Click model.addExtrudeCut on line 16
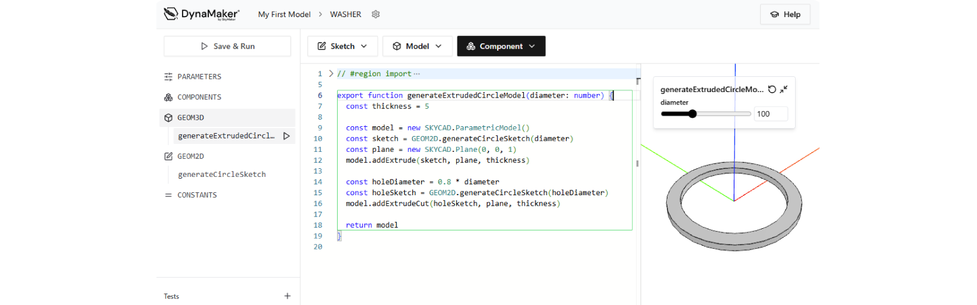 point(387,204)
